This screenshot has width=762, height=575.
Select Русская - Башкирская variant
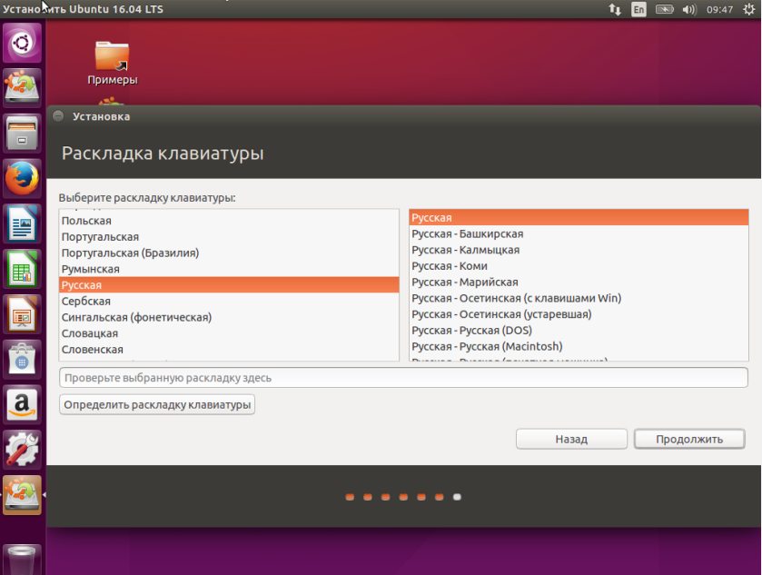(x=579, y=233)
